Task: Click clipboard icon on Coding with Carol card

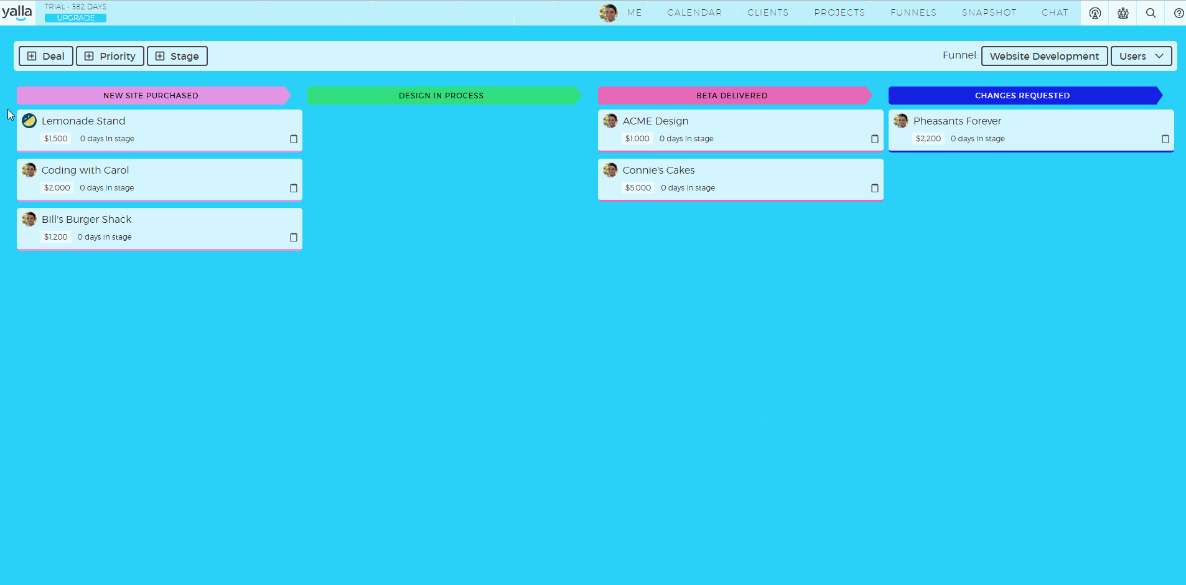Action: point(294,188)
